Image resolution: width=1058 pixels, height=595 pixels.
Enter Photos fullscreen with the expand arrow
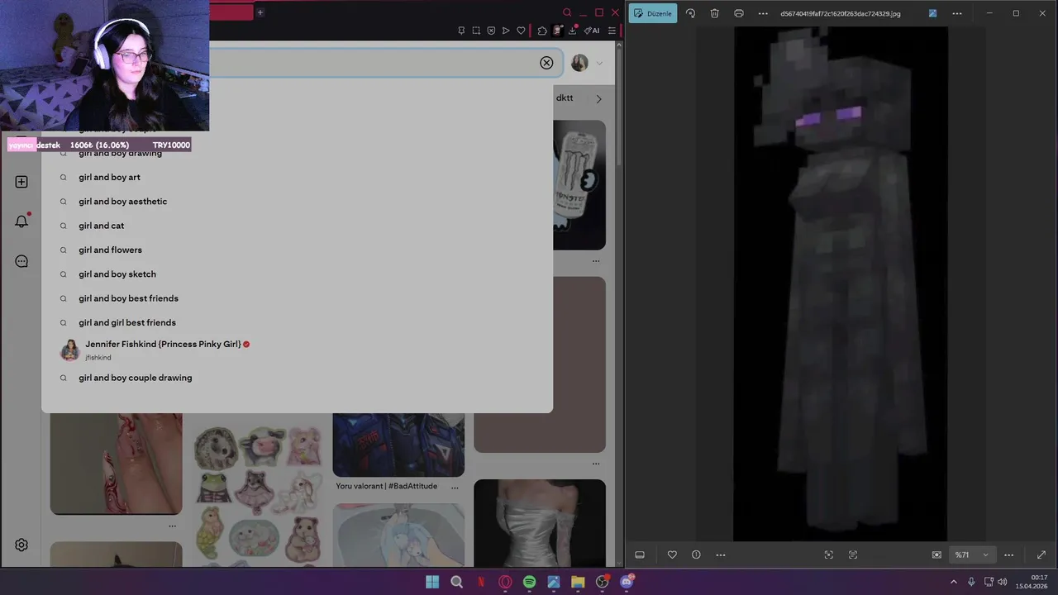coord(1041,555)
